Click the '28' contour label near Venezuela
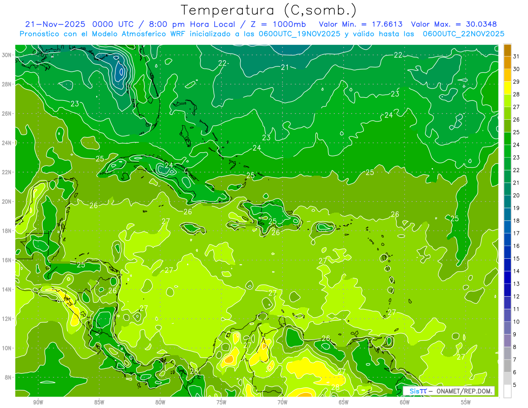Viewport: 528px width, 408px height. click(335, 387)
